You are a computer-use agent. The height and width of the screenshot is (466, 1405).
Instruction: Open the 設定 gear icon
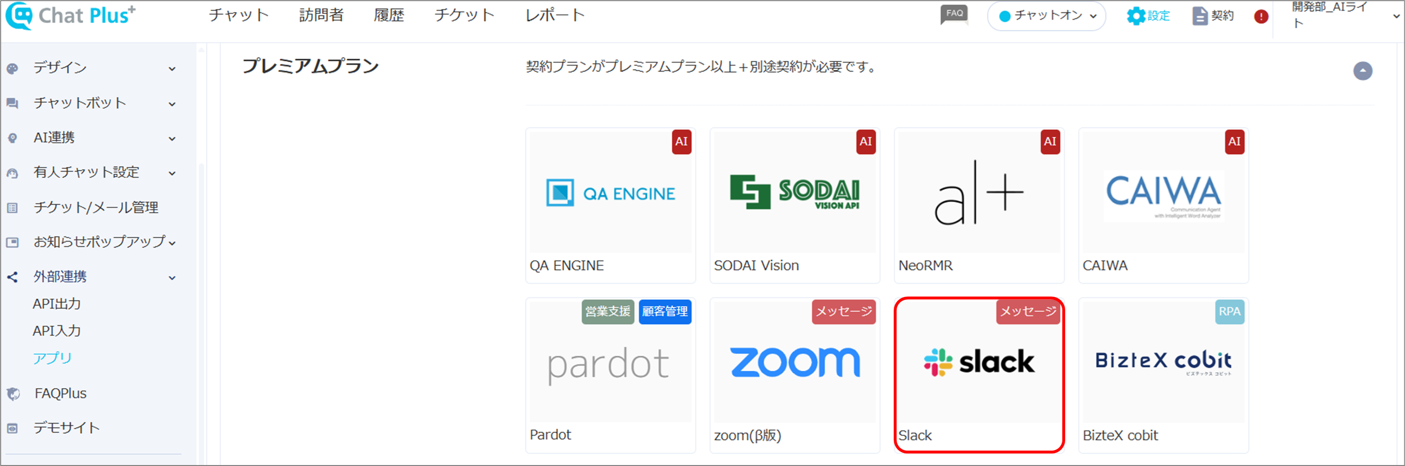(x=1136, y=16)
